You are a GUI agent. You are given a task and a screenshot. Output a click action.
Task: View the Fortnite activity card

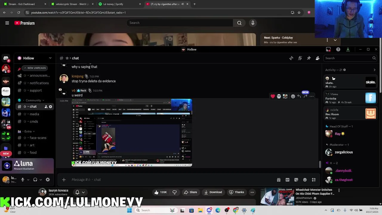pyautogui.click(x=351, y=98)
